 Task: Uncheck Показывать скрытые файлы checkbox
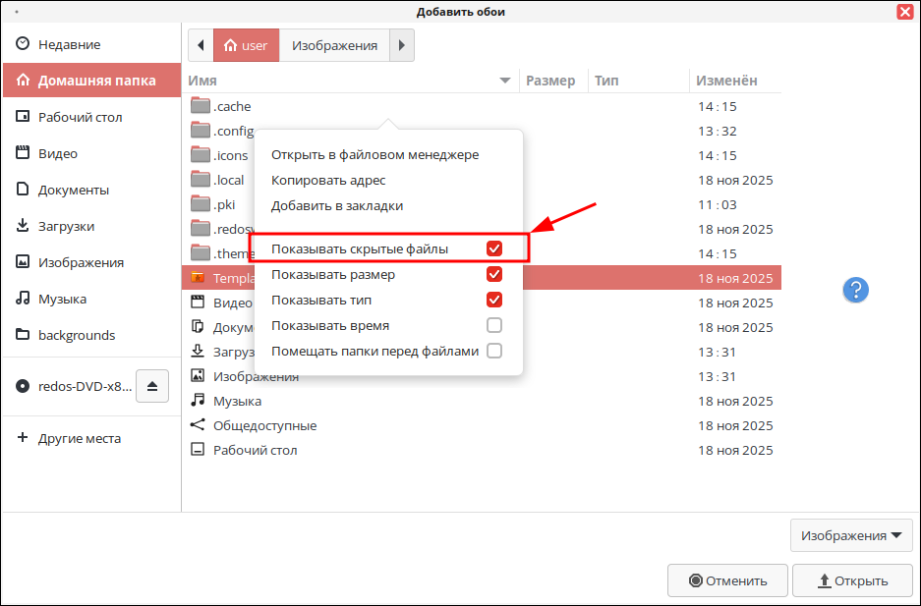click(x=494, y=249)
